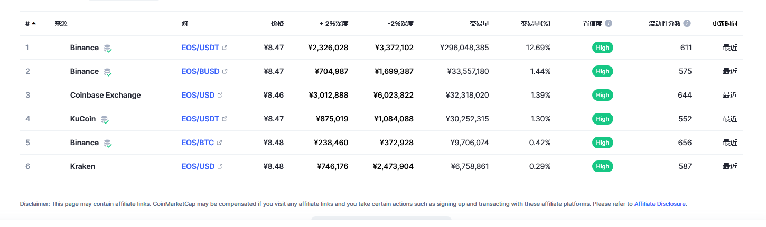The width and height of the screenshot is (766, 227).
Task: Click the reserve-verified icon in Binance EOS/BUSD row
Action: tap(108, 72)
